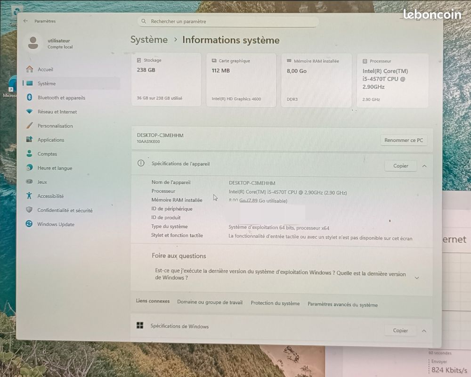
Task: Open the Processeur i5-4570T card
Action: 392,81
